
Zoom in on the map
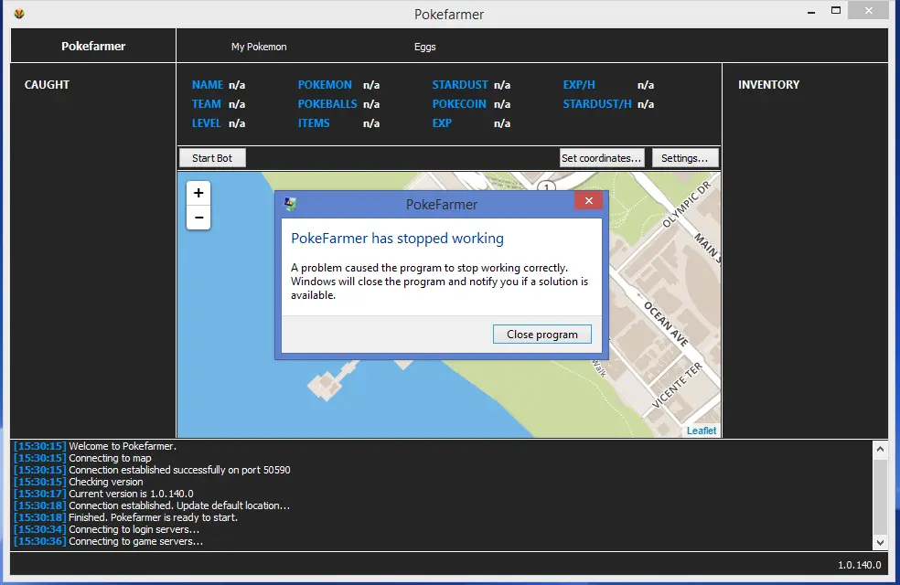pyautogui.click(x=198, y=193)
